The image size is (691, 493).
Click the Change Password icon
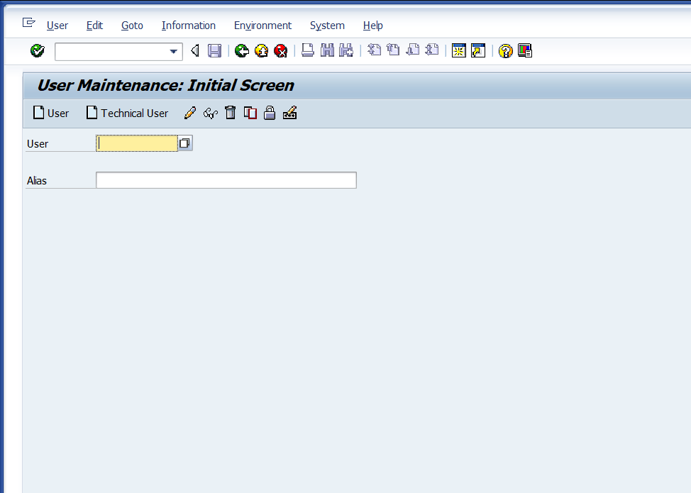coord(289,113)
